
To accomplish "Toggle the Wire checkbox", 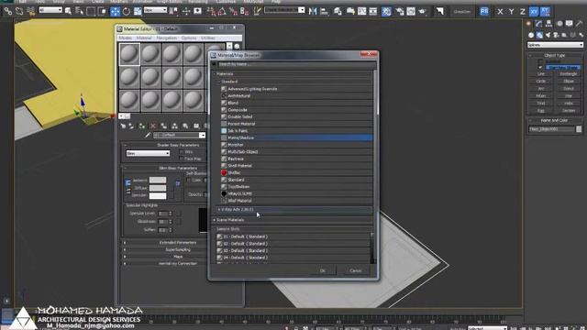I will click(182, 152).
